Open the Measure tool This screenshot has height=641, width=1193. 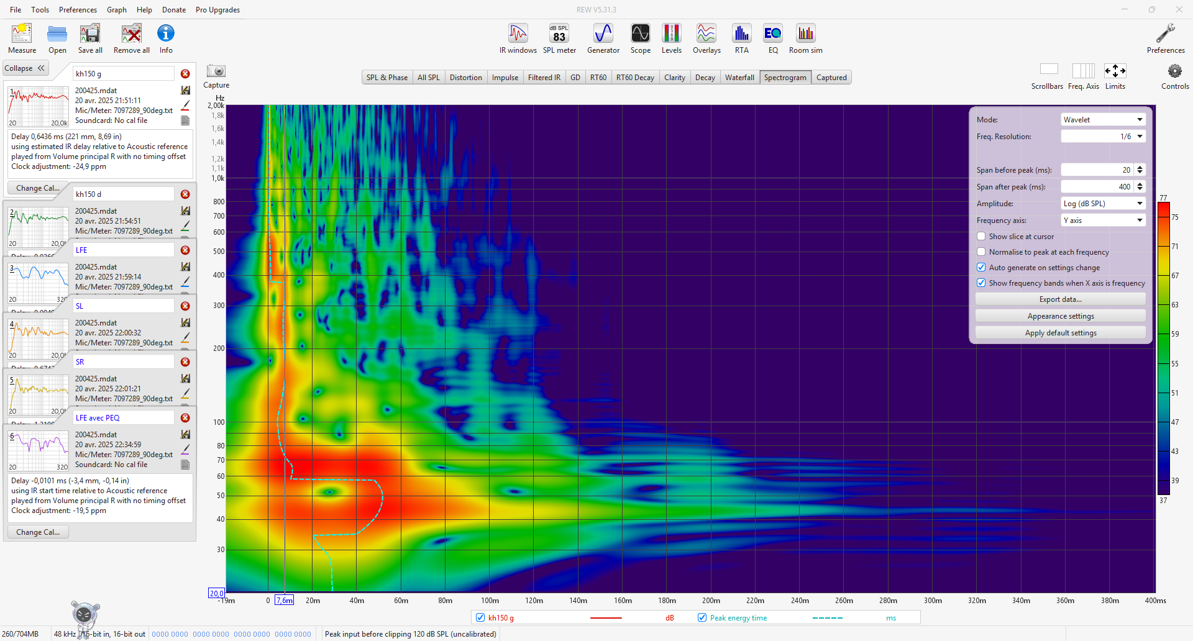pos(22,39)
